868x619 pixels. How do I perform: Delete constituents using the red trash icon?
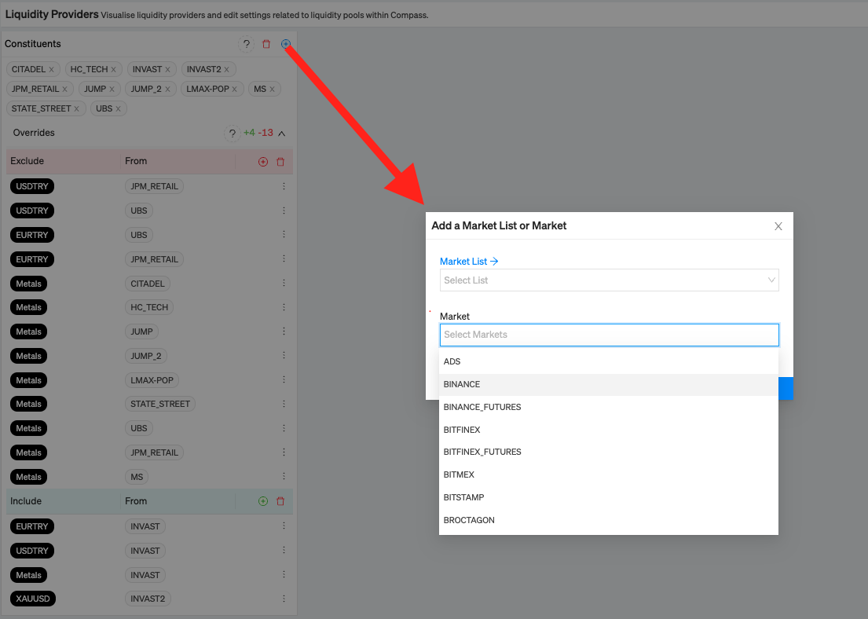tap(266, 44)
